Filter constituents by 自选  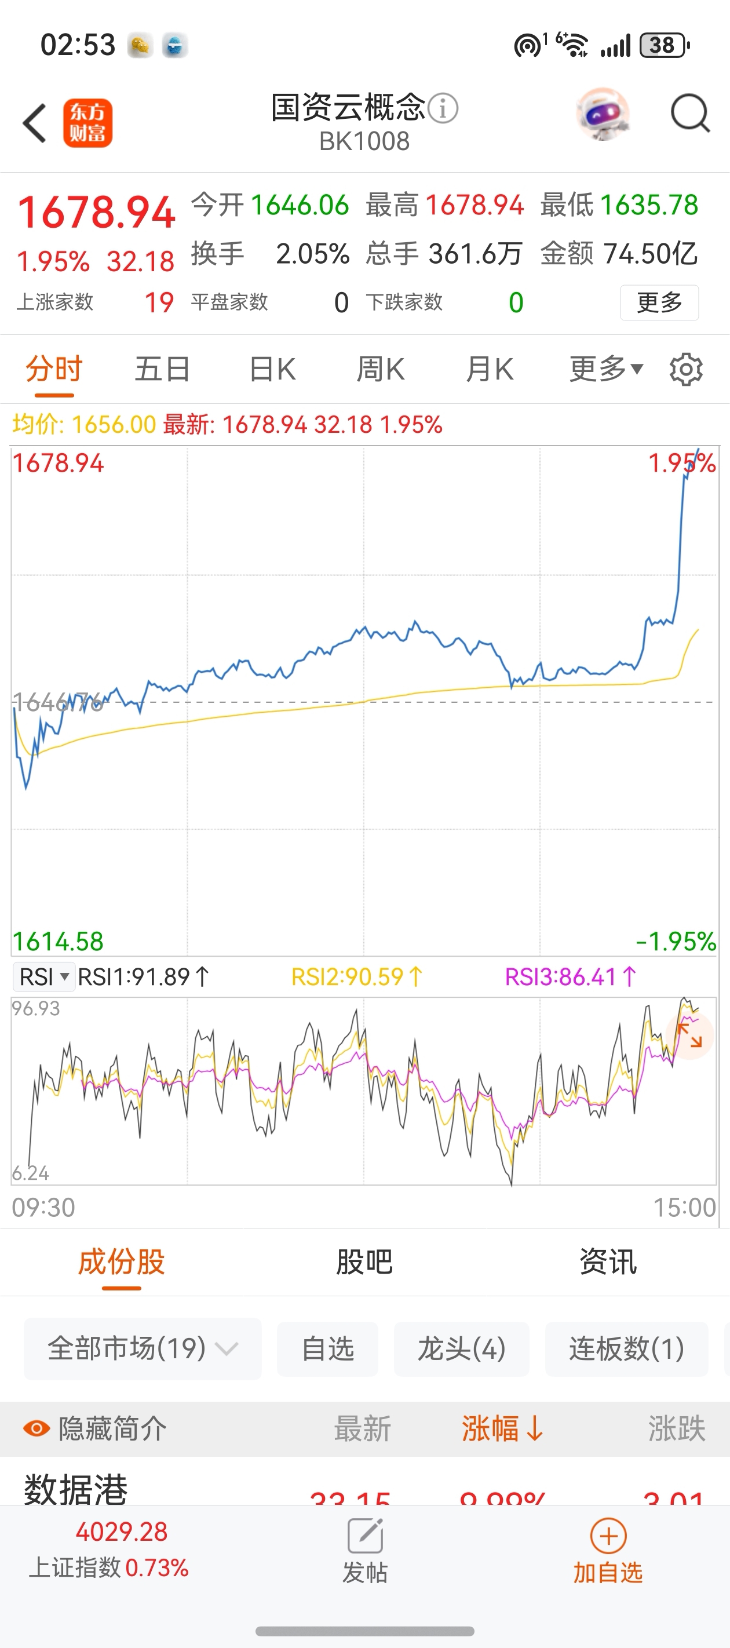(x=327, y=1348)
